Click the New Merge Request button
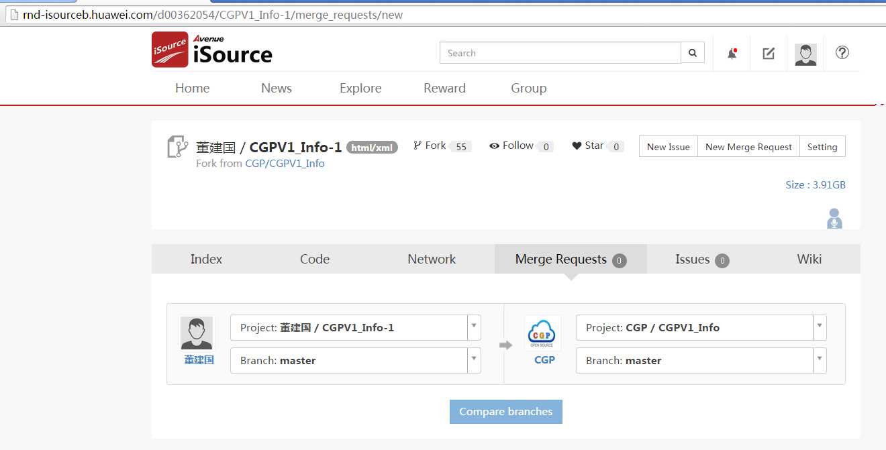This screenshot has height=450, width=886. (749, 147)
